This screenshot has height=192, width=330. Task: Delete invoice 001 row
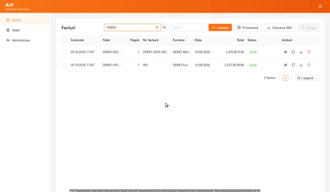pos(309,65)
